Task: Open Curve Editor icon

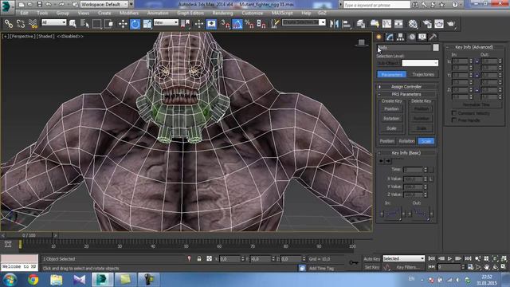Action: (x=386, y=24)
